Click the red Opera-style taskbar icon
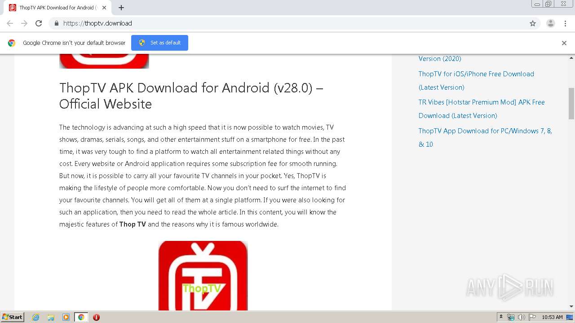The width and height of the screenshot is (575, 323). [96, 317]
